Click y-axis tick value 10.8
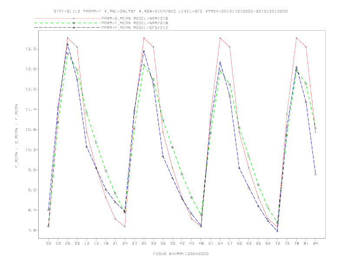Image resolution: width=344 pixels, height=265 pixels. [30, 129]
